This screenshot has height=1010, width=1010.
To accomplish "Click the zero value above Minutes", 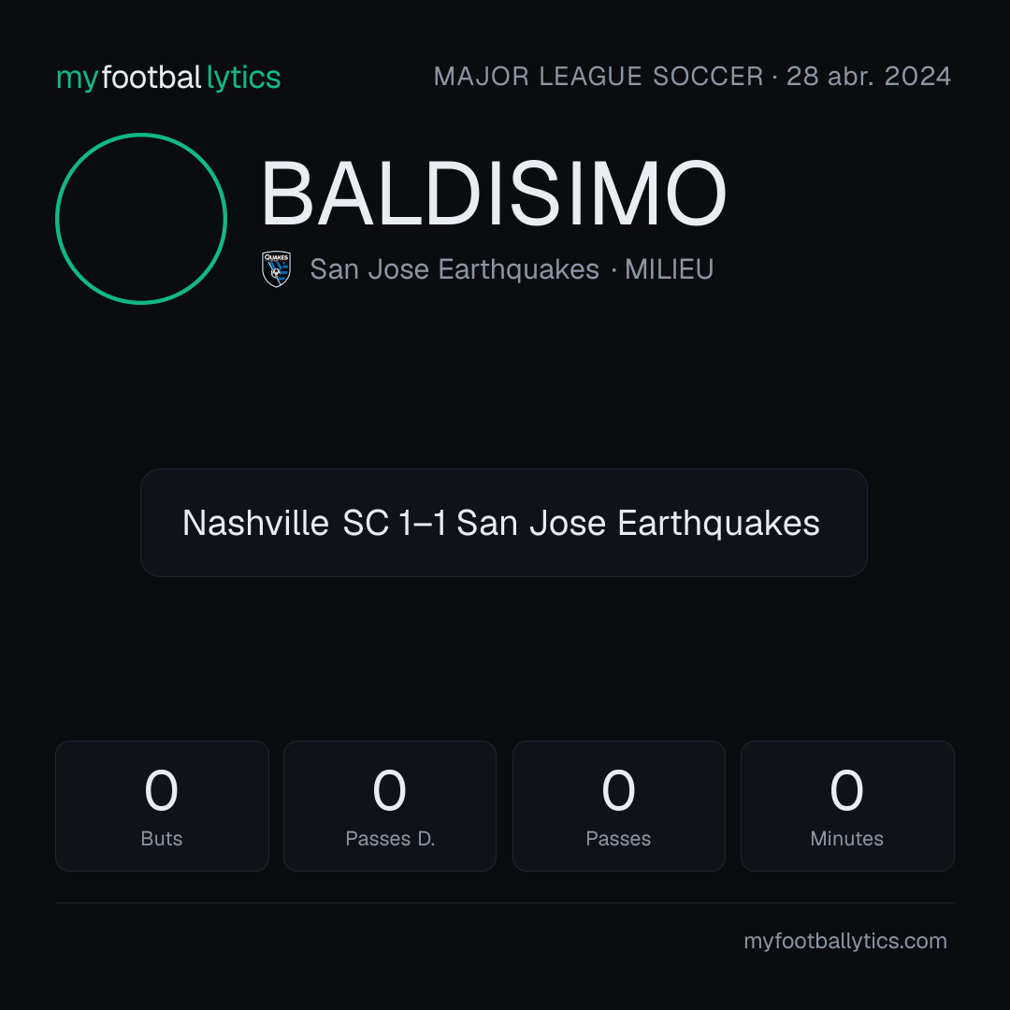I will click(847, 789).
